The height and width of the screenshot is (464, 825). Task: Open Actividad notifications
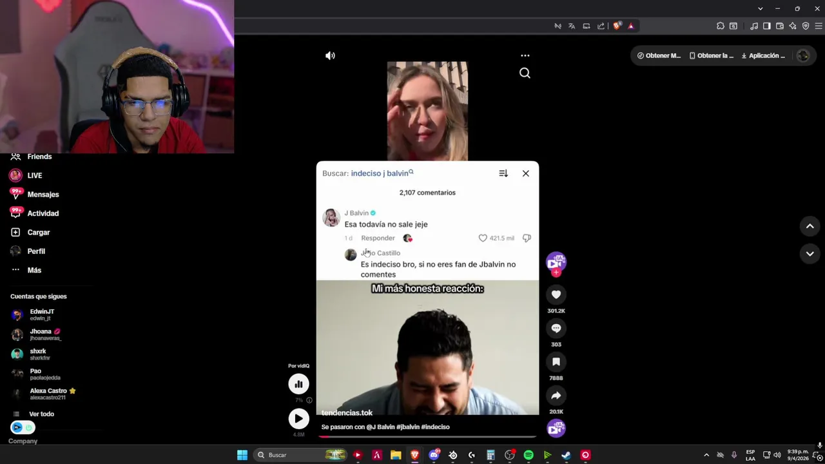tap(43, 213)
